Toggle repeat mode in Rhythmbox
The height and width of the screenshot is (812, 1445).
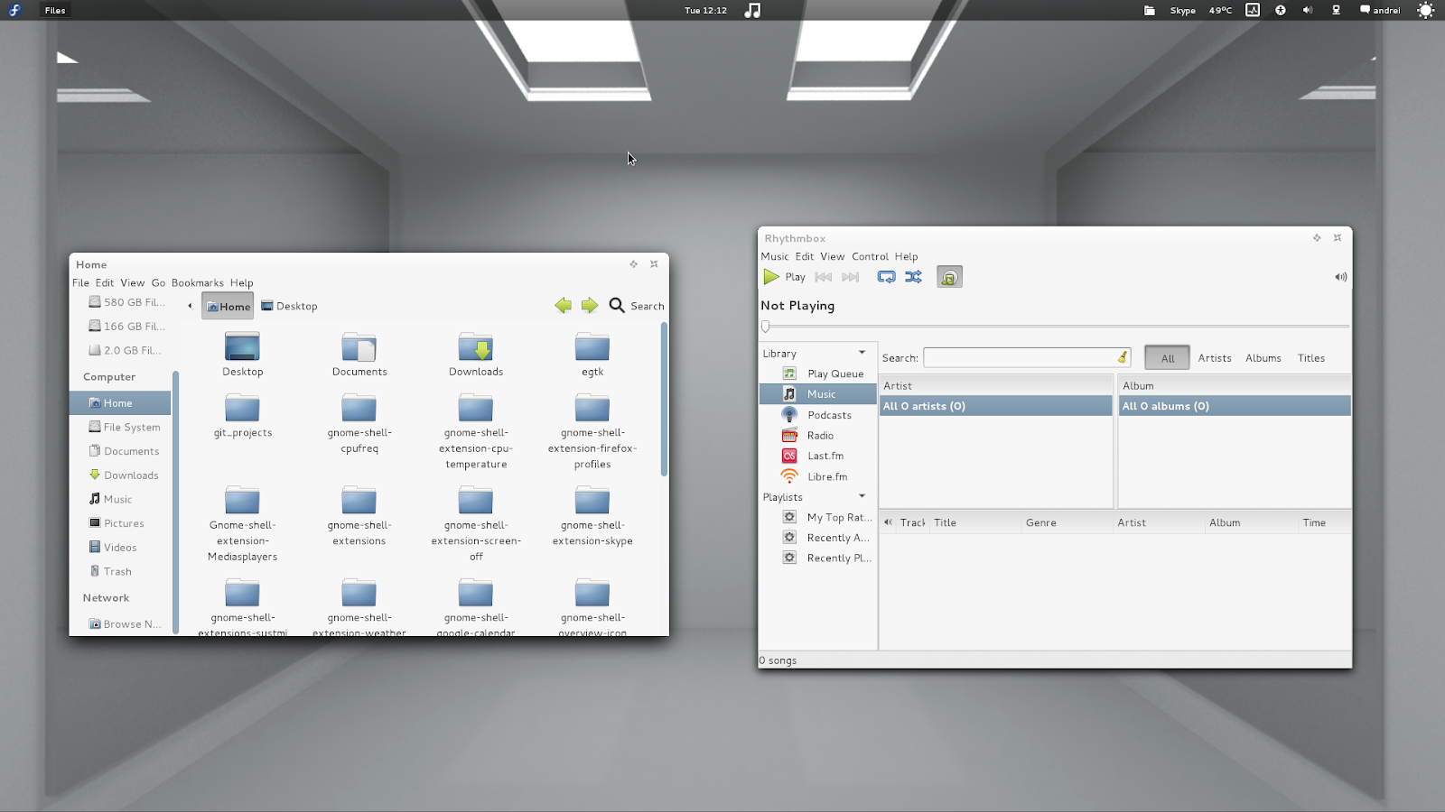point(886,277)
